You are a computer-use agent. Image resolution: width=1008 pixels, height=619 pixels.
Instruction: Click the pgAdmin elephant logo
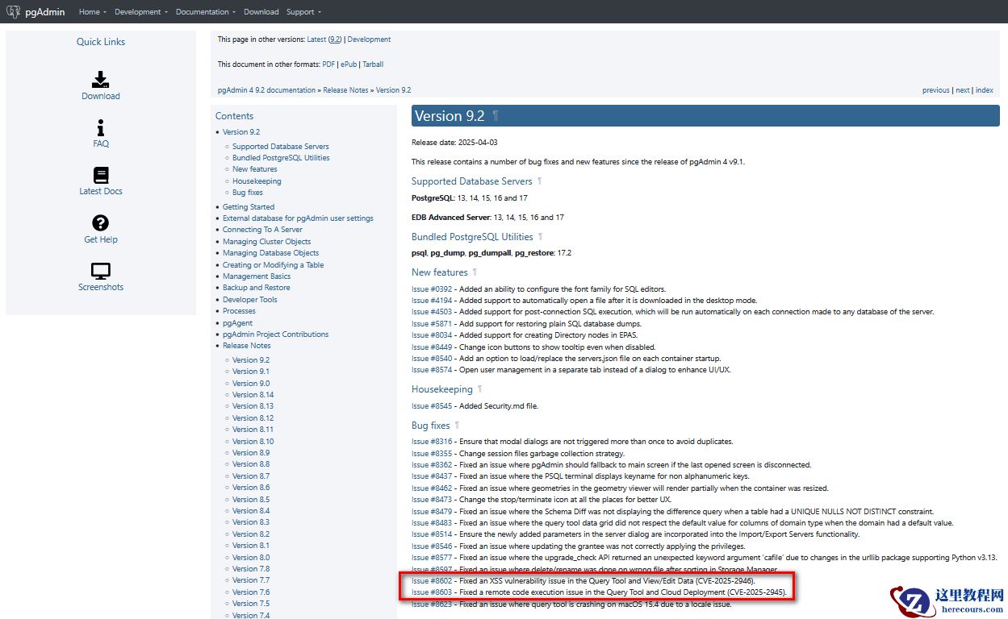coord(13,11)
